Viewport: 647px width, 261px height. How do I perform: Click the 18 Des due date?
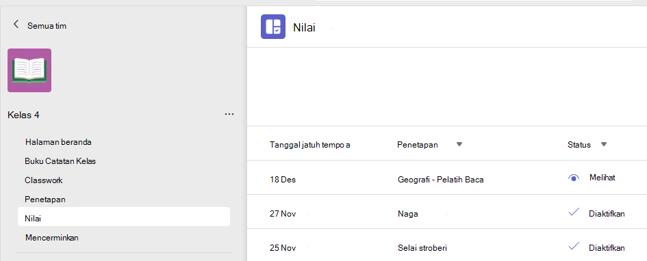[x=283, y=180]
